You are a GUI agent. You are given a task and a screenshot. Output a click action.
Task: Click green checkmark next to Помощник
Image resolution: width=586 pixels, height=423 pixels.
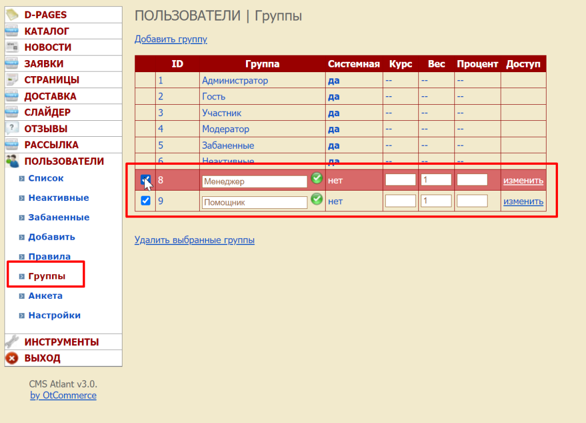[x=316, y=199]
